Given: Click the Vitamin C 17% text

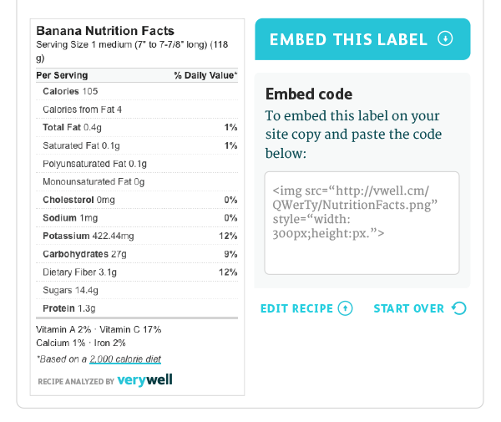Looking at the screenshot, I should [130, 329].
